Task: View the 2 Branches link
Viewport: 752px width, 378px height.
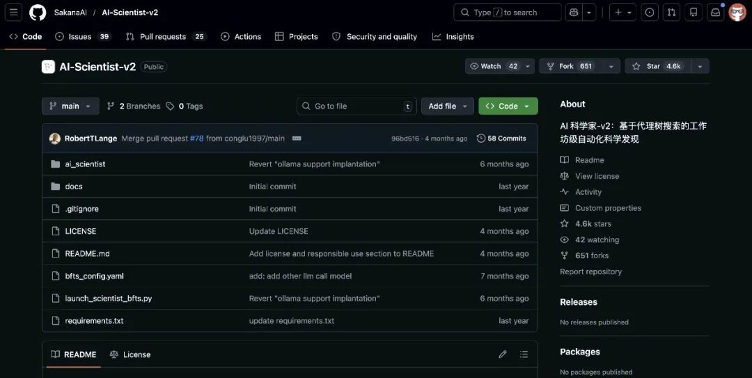Action: (x=133, y=106)
